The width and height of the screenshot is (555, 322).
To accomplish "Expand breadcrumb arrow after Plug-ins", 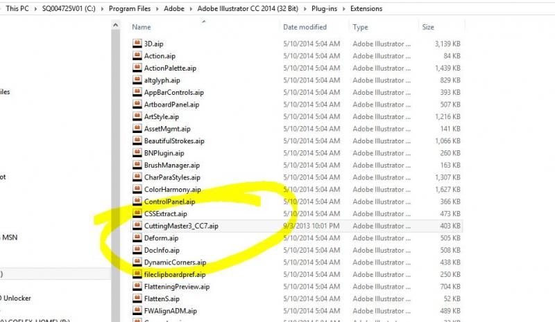I will coord(343,9).
